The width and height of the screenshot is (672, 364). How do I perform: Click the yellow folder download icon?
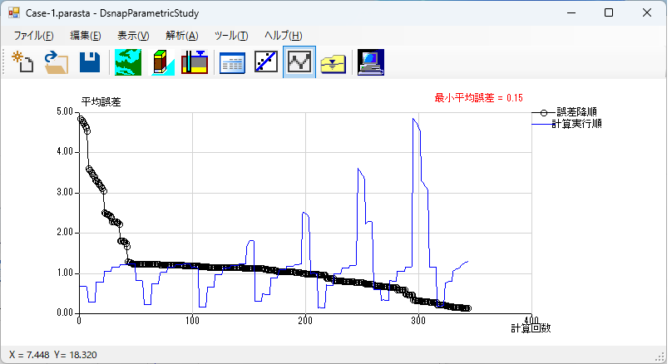point(333,63)
